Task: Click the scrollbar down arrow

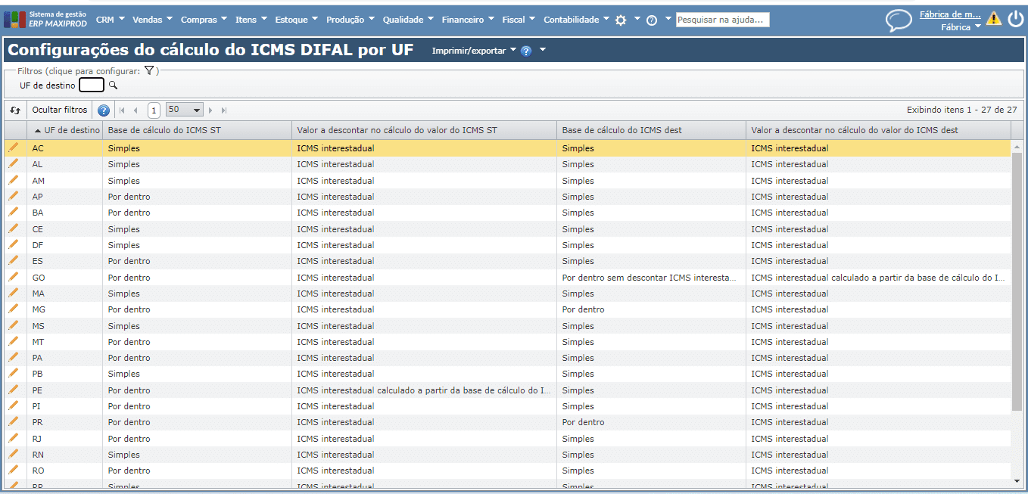Action: tap(1017, 480)
